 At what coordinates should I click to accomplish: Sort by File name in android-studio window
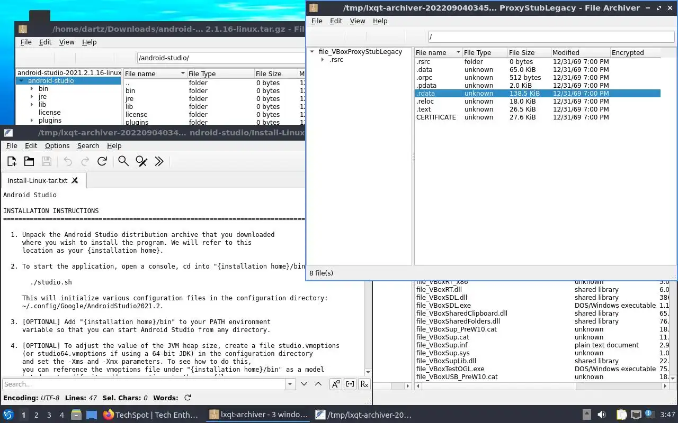point(155,73)
